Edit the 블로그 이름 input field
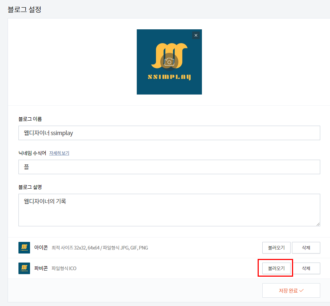Image resolution: width=330 pixels, height=306 pixels. (x=169, y=133)
